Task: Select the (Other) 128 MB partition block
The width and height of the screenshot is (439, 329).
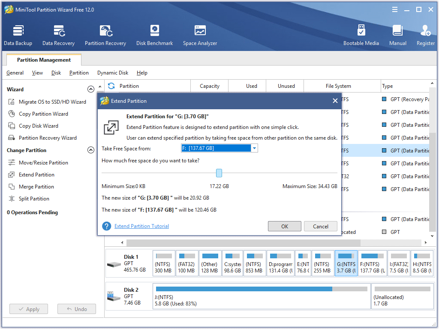Action: 210,263
